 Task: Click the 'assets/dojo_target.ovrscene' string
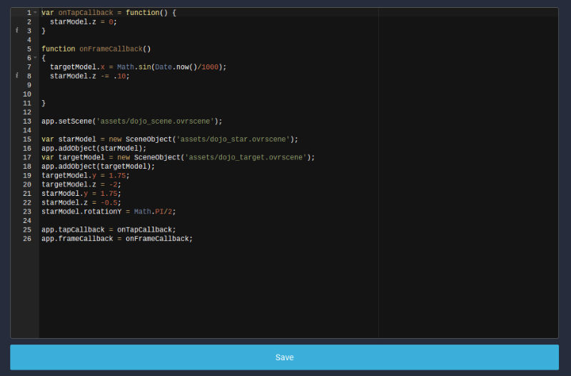click(247, 157)
